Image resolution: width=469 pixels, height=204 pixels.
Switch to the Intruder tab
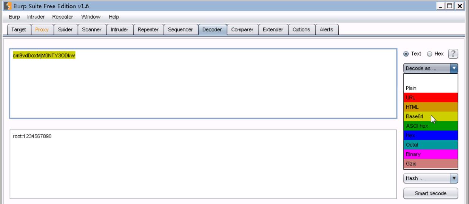click(x=120, y=30)
